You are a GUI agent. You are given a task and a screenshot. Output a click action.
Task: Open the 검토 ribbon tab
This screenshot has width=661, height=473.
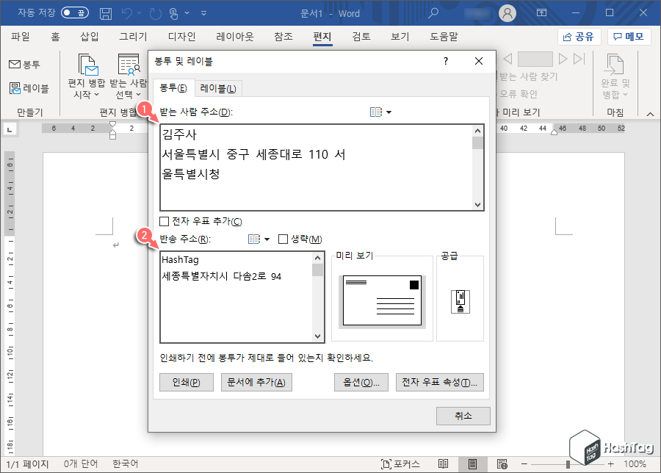click(360, 39)
